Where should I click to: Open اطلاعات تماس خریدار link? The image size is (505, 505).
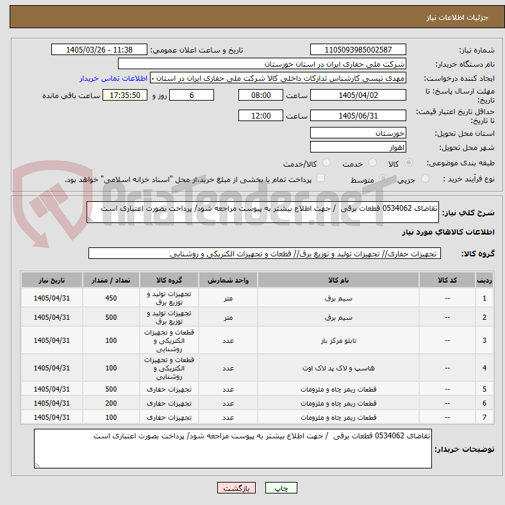[113, 78]
